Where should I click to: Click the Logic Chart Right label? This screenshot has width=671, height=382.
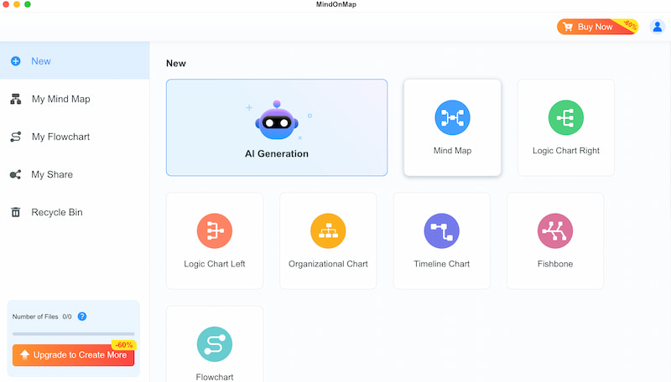click(x=565, y=151)
